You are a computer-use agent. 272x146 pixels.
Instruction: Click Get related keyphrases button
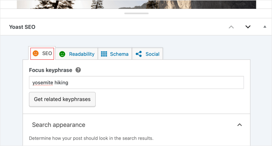(x=62, y=99)
